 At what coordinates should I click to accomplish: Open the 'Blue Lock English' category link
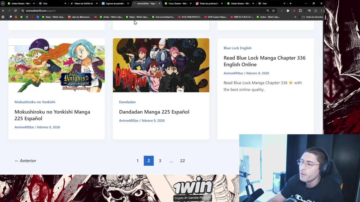click(237, 48)
